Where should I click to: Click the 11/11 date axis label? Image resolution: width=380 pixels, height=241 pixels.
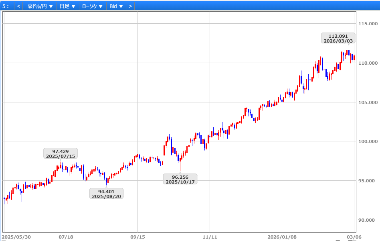point(210,237)
